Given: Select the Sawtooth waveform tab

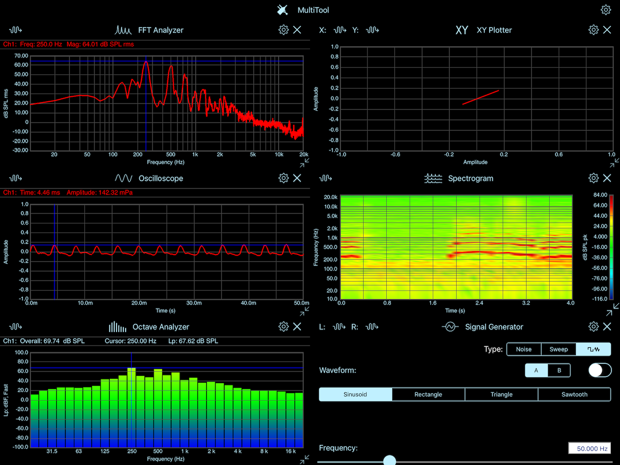Looking at the screenshot, I should click(x=574, y=394).
